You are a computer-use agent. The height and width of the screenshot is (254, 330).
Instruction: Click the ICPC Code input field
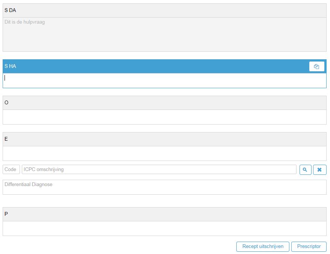point(11,170)
